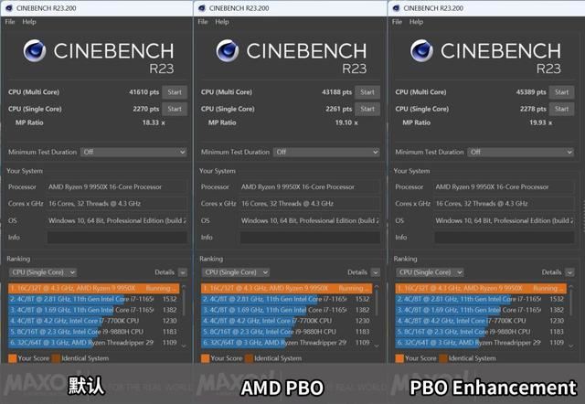The width and height of the screenshot is (585, 404).
Task: Select 2.81 GHz i7-1165 row in AMD PBO window
Action: (286, 299)
